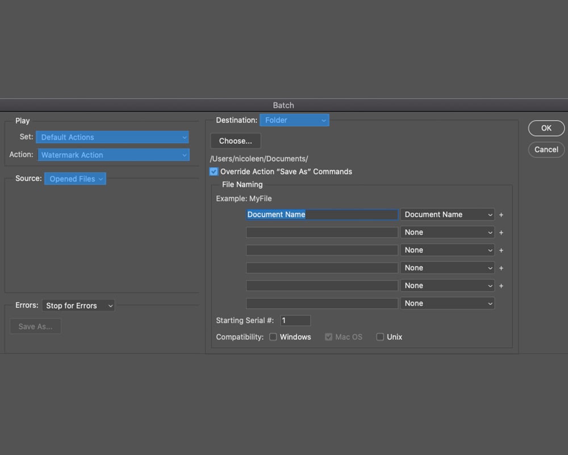
Task: Open the fifth file naming row's None dropdown
Action: click(x=448, y=286)
